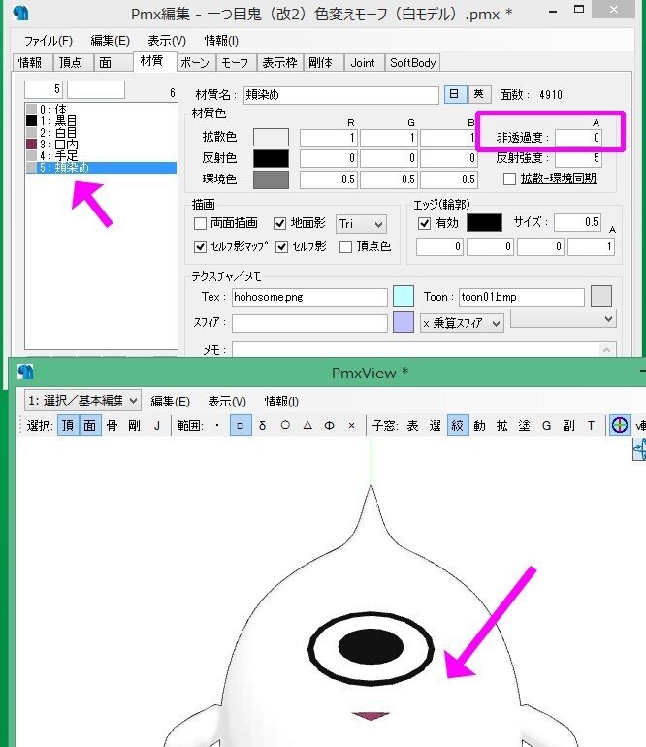646x747 pixels.
Task: Open 情報(I) menu in PmxView
Action: click(281, 401)
